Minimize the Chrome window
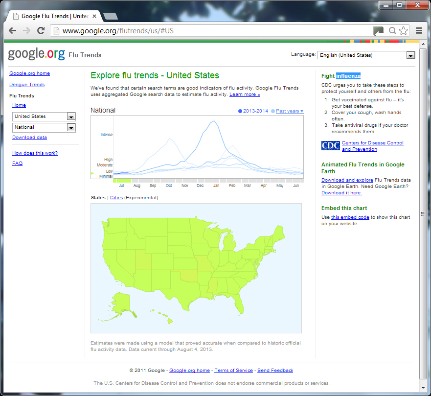The width and height of the screenshot is (431, 396). coord(386,5)
